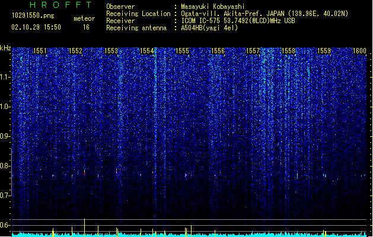Click the meteor count value 16
Viewport: 373px width, 237px height.
coord(86,27)
